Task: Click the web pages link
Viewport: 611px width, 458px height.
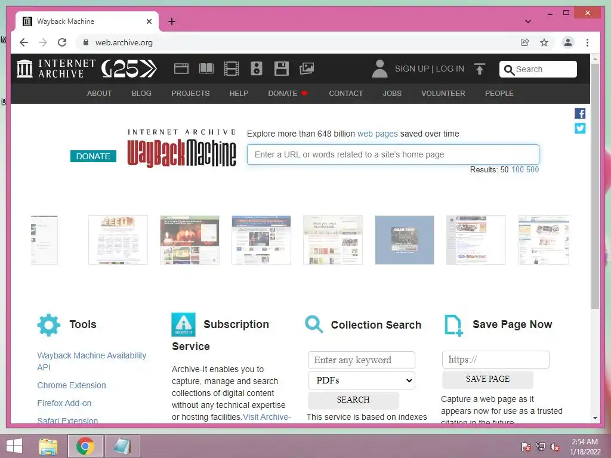Action: pyautogui.click(x=378, y=134)
